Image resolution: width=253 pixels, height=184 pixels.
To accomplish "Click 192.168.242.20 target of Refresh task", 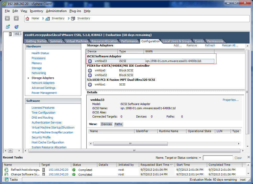I will 58,170.
